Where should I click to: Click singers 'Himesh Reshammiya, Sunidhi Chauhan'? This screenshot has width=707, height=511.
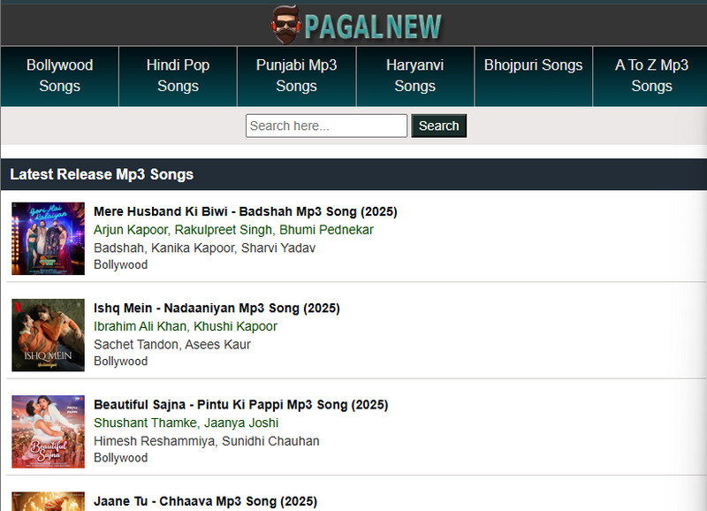coord(207,441)
